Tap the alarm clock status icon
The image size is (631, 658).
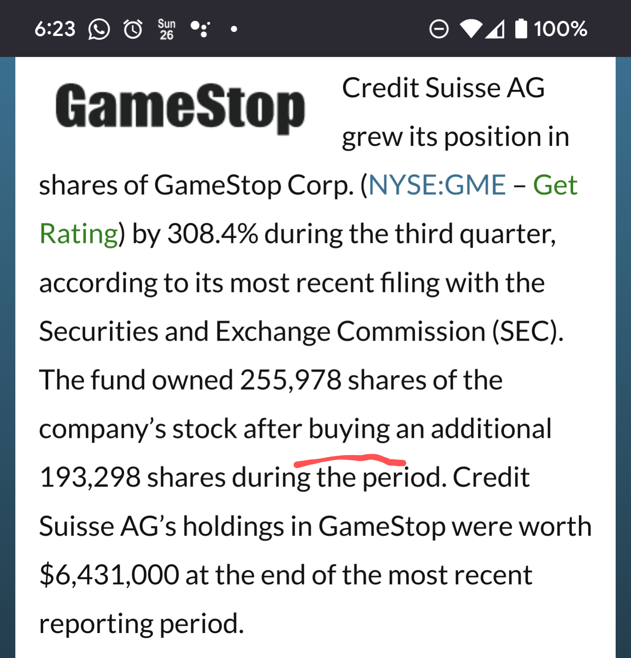coord(133,28)
